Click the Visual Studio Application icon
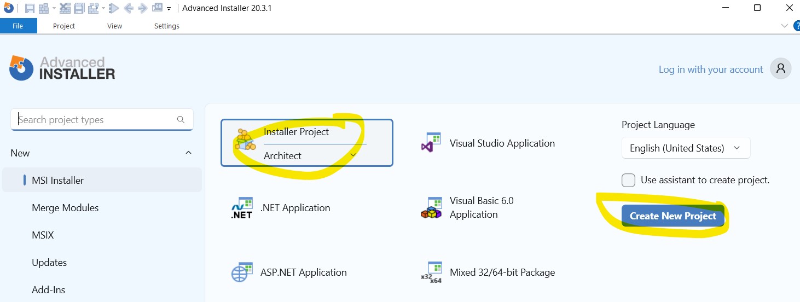Screen dimensions: 800x302 click(x=431, y=143)
